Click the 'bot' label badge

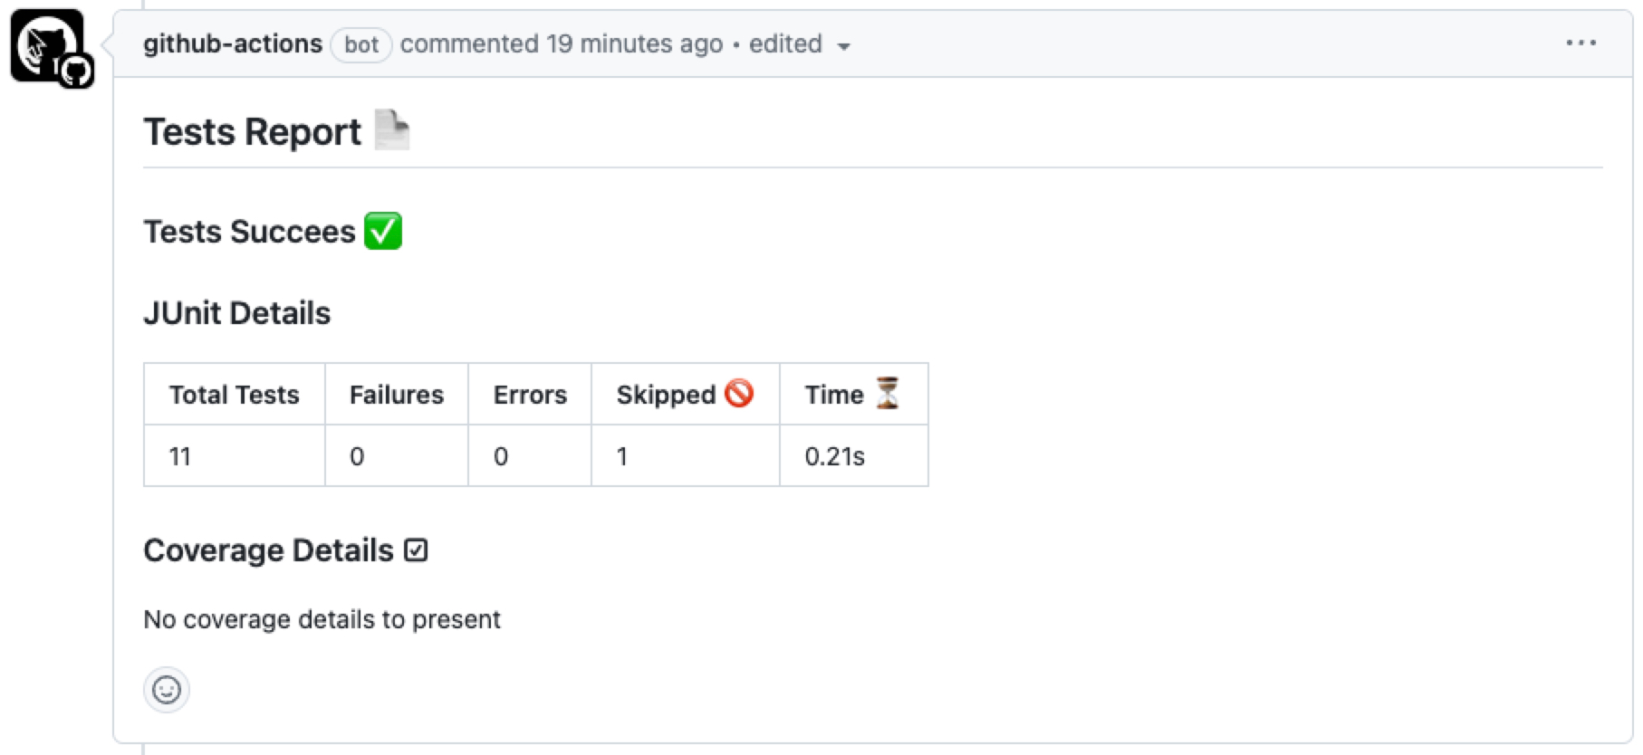pos(361,44)
